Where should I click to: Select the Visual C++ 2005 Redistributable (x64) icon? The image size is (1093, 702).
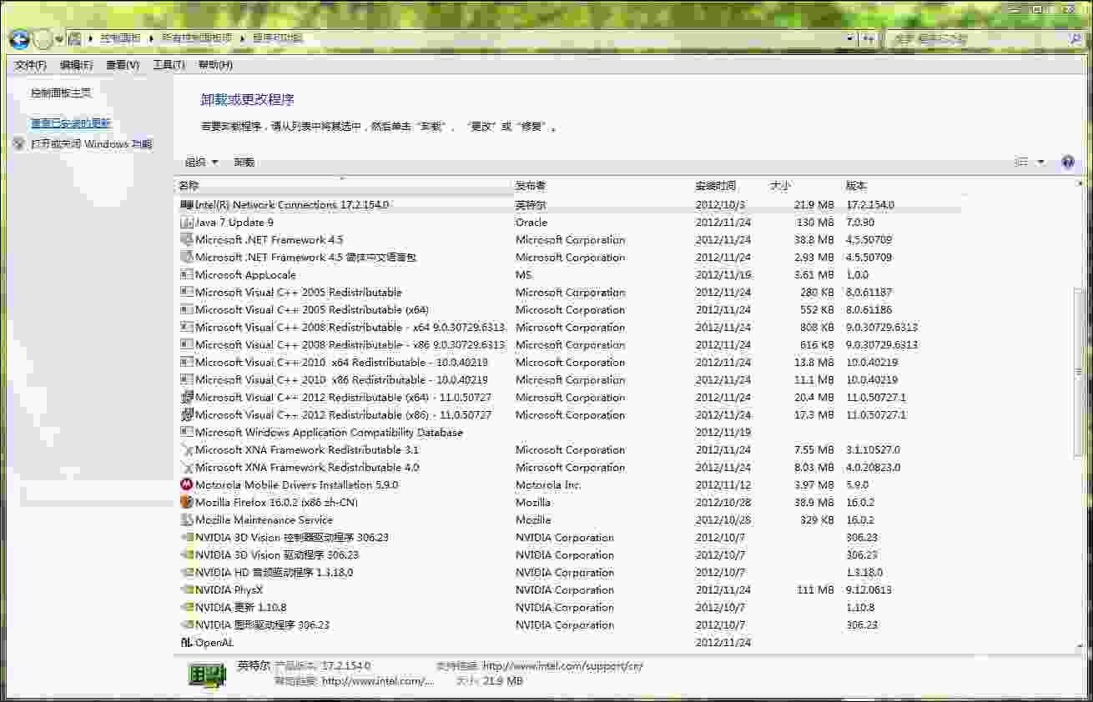click(x=187, y=309)
